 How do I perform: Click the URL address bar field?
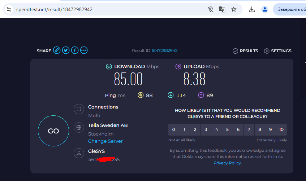click(x=108, y=9)
